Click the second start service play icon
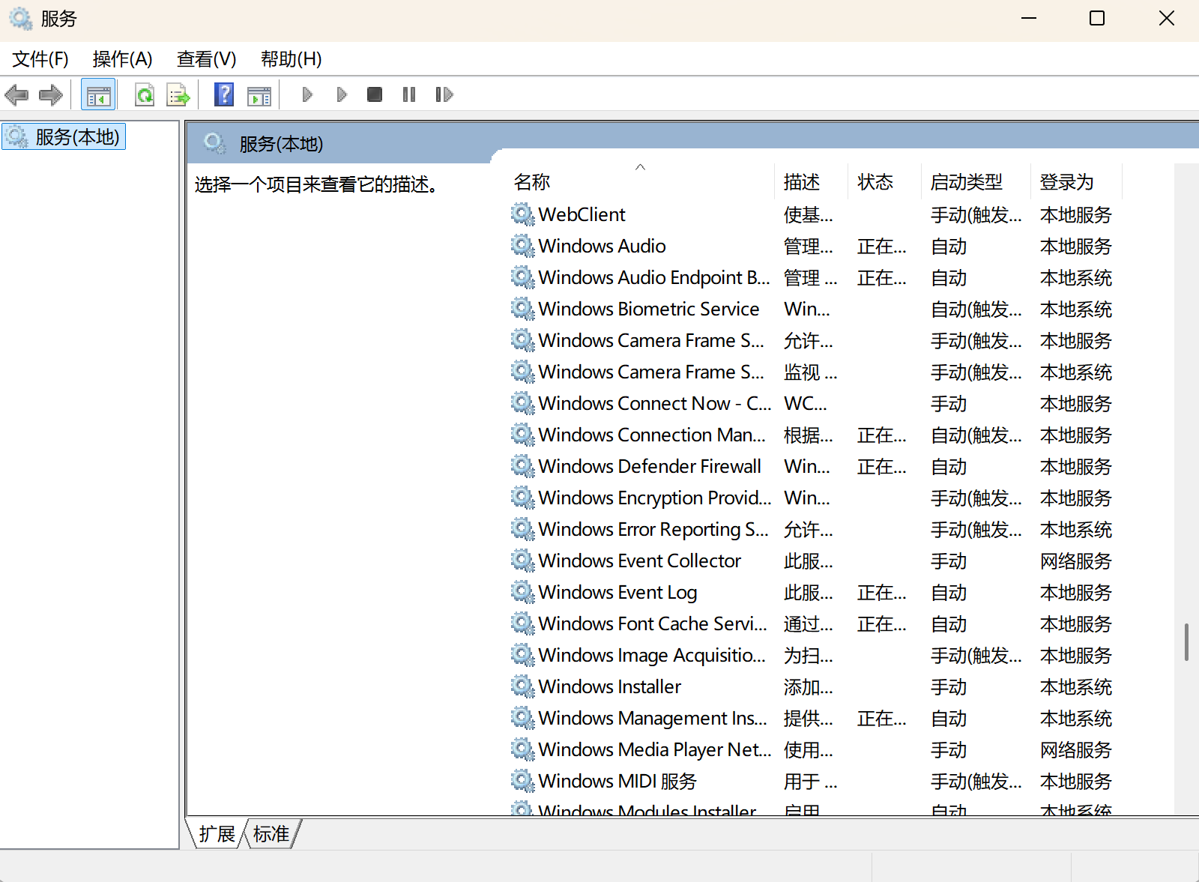 (x=342, y=94)
